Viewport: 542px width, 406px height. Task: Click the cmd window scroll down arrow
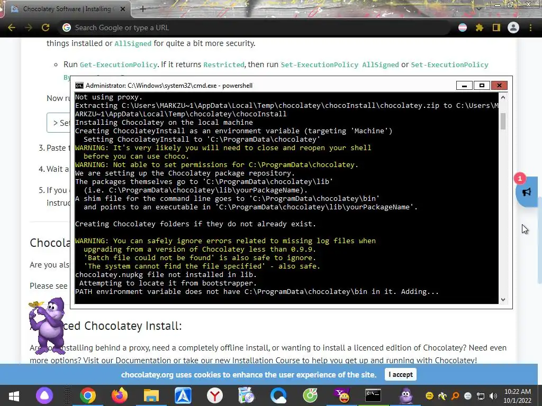(x=503, y=300)
